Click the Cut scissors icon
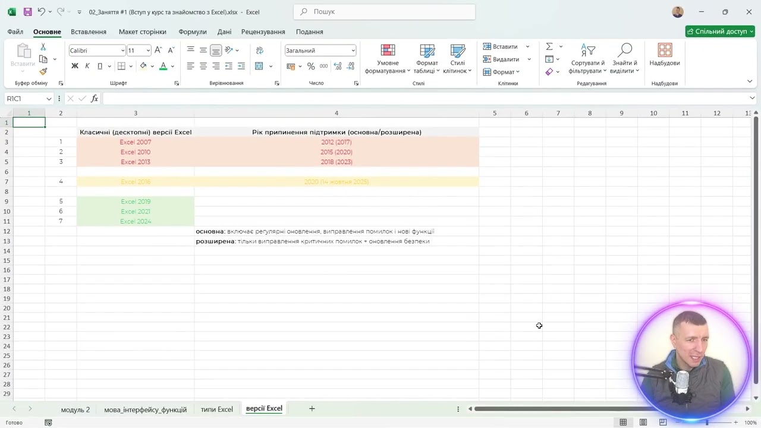761x428 pixels. click(43, 47)
